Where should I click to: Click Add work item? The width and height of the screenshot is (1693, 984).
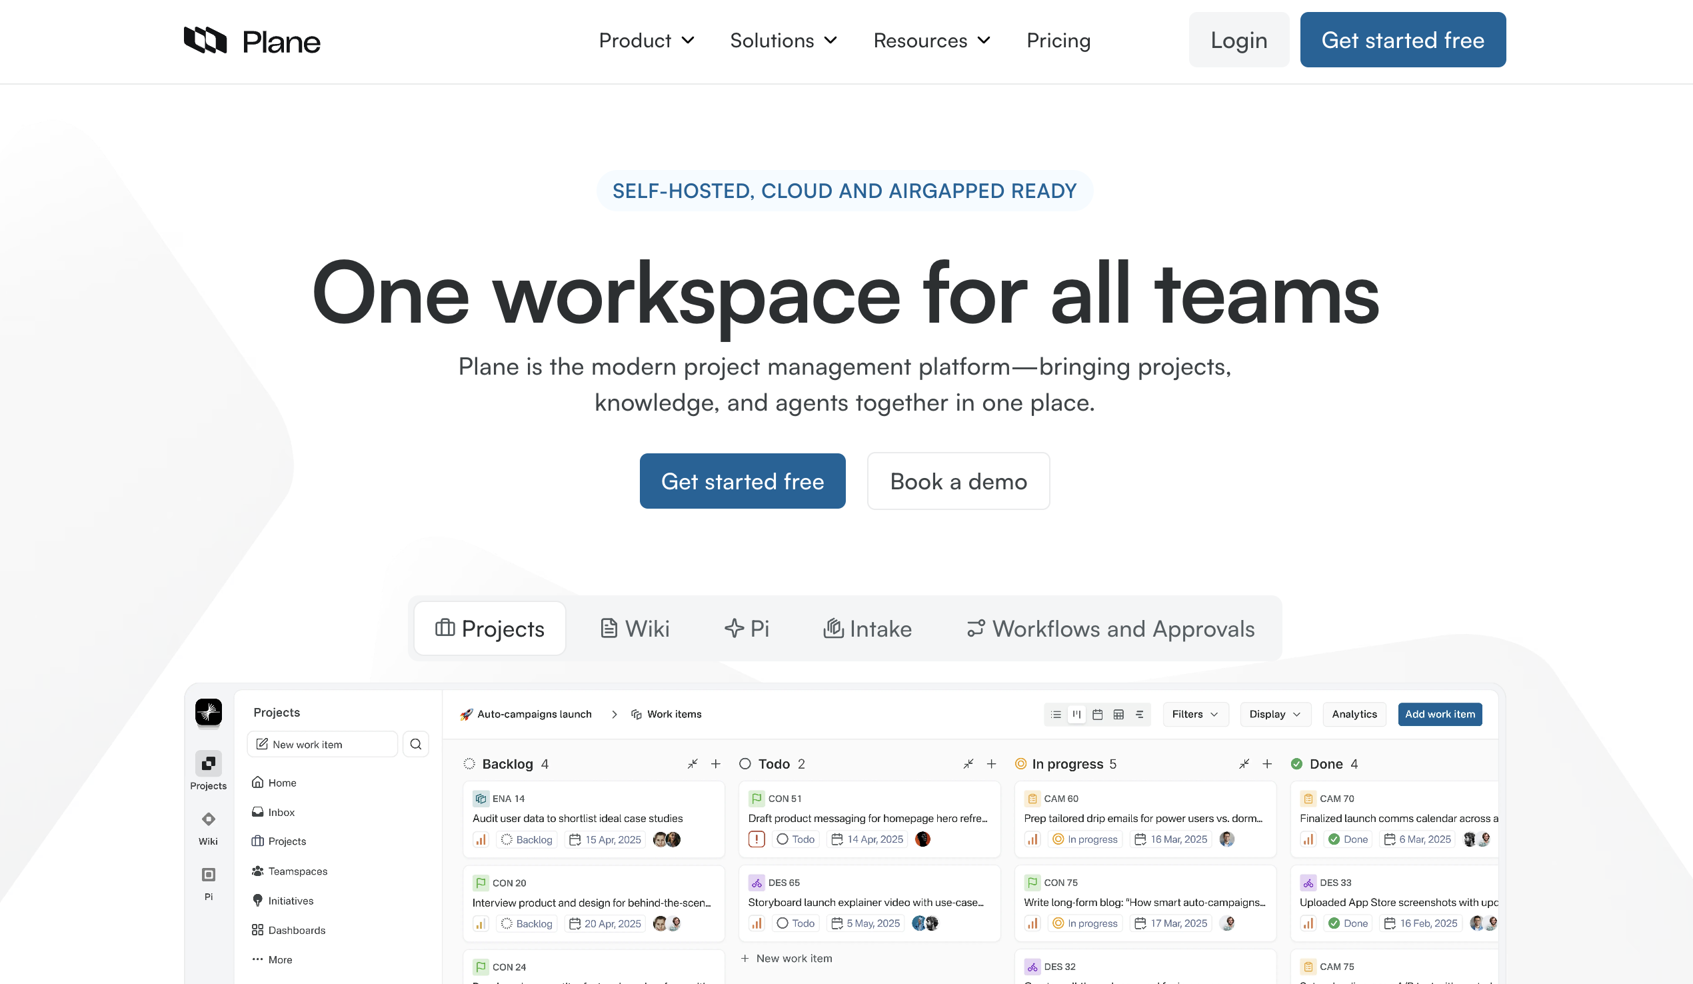(x=1440, y=714)
